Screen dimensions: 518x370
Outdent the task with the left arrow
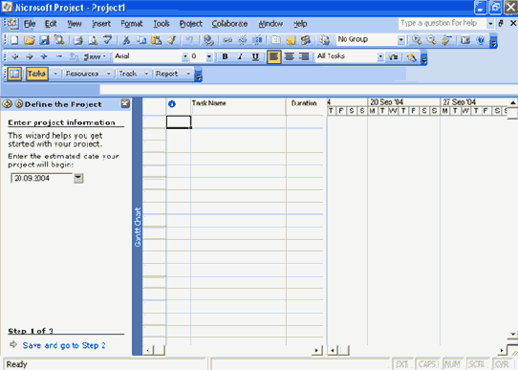tap(15, 56)
